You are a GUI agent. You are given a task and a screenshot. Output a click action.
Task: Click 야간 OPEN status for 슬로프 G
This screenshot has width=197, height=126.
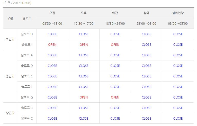tap(115, 97)
